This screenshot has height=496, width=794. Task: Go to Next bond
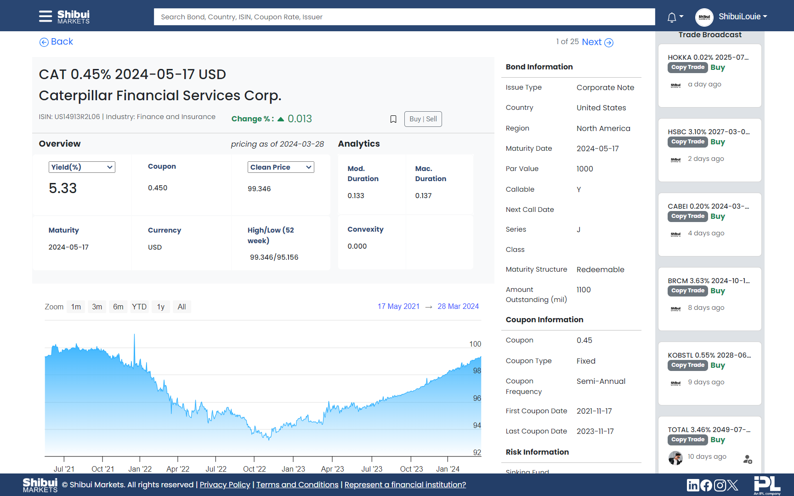tap(597, 42)
